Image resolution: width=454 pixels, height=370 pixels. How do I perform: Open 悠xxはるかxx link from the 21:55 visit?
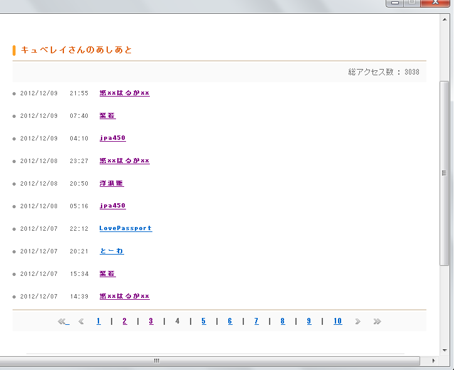pyautogui.click(x=124, y=93)
